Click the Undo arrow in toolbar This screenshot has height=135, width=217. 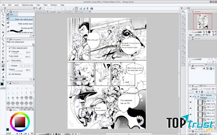pyautogui.click(x=48, y=9)
